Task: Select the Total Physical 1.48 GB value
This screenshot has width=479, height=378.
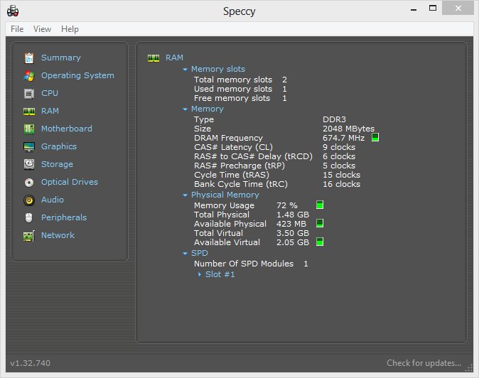Action: [293, 215]
